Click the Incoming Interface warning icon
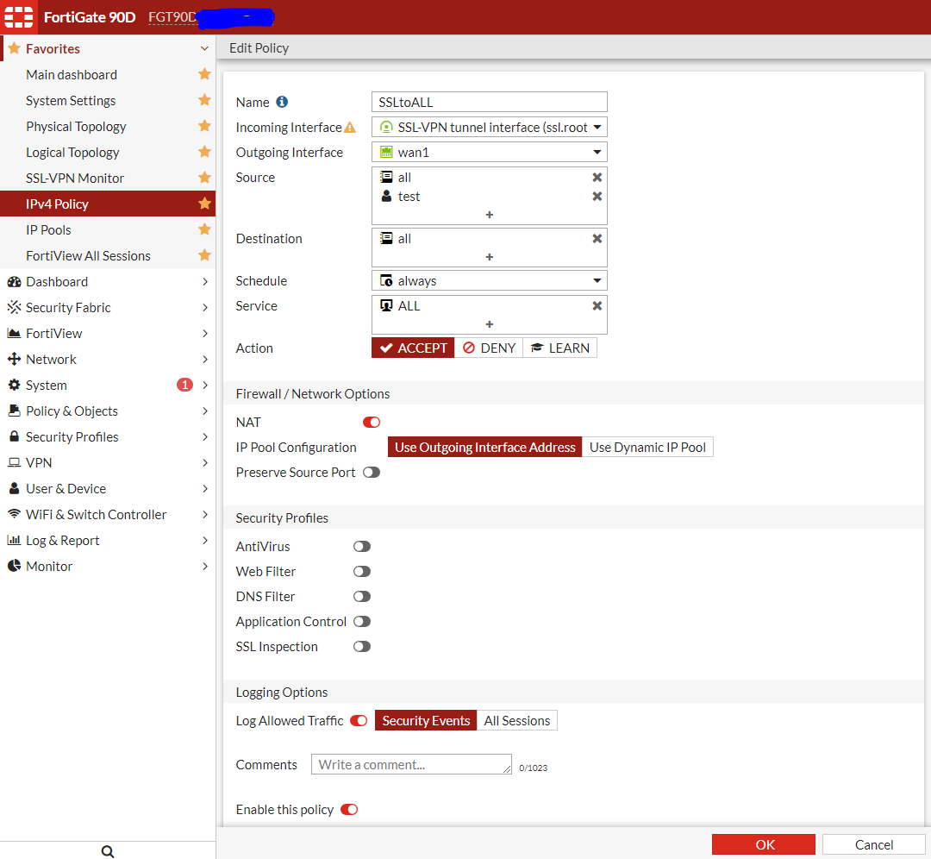Viewport: 931px width, 859px height. click(350, 128)
